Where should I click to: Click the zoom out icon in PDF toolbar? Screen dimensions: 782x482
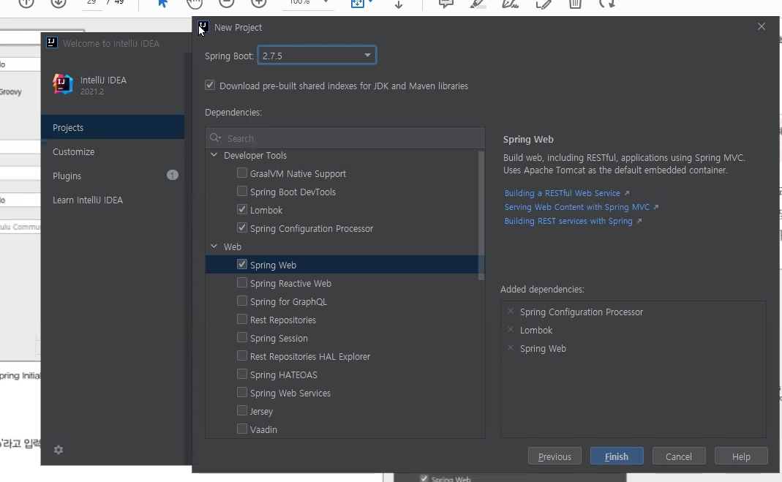coord(227,3)
